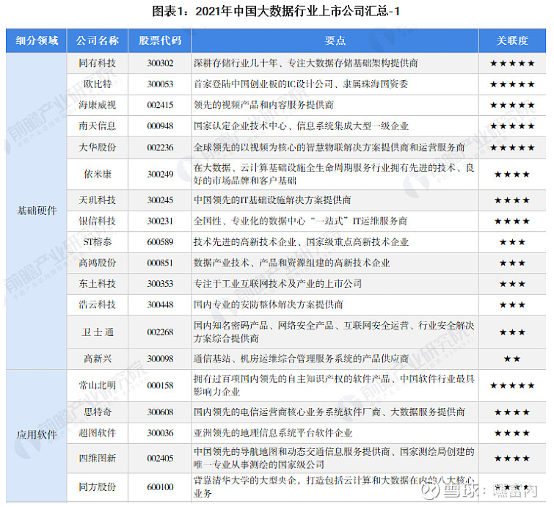The width and height of the screenshot is (554, 507).
Task: Click company name 超图软件
Action: [98, 433]
